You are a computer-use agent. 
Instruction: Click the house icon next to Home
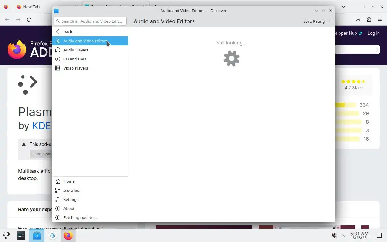click(x=58, y=181)
